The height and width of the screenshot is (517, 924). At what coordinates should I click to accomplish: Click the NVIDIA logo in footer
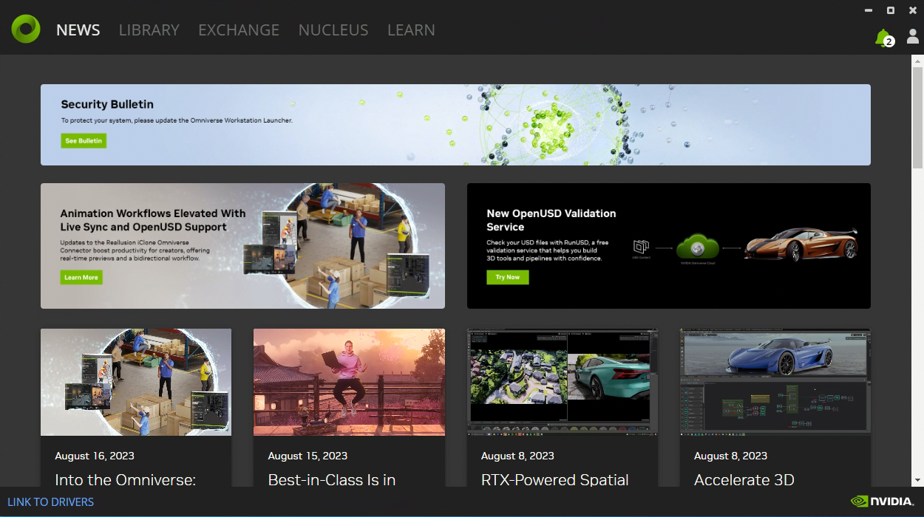pyautogui.click(x=882, y=501)
